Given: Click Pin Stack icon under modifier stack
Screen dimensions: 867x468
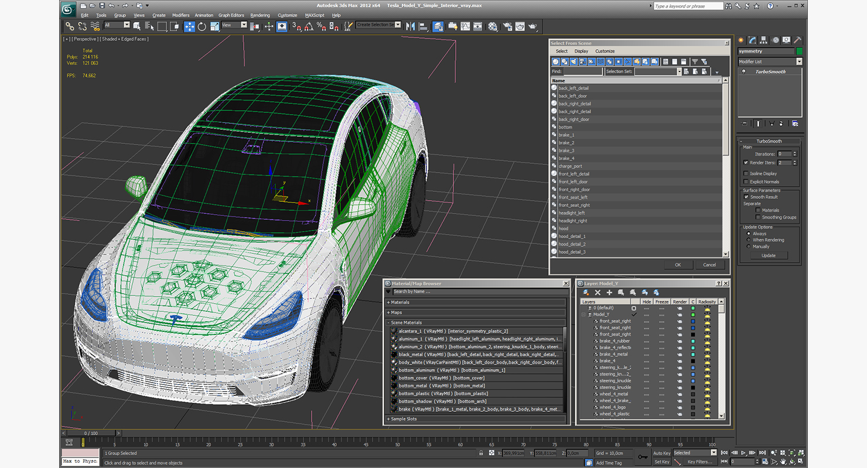Looking at the screenshot, I should tap(745, 123).
